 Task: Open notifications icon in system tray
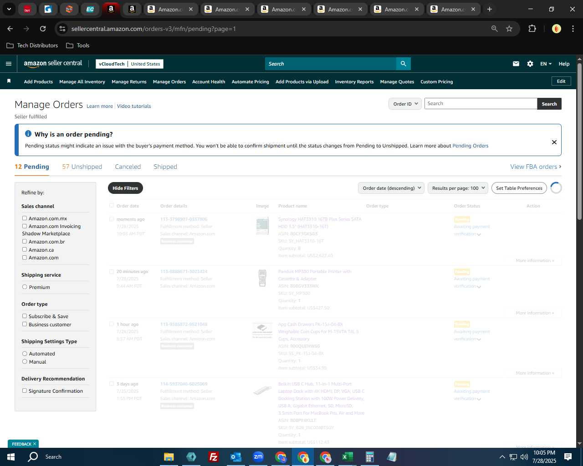point(568,457)
